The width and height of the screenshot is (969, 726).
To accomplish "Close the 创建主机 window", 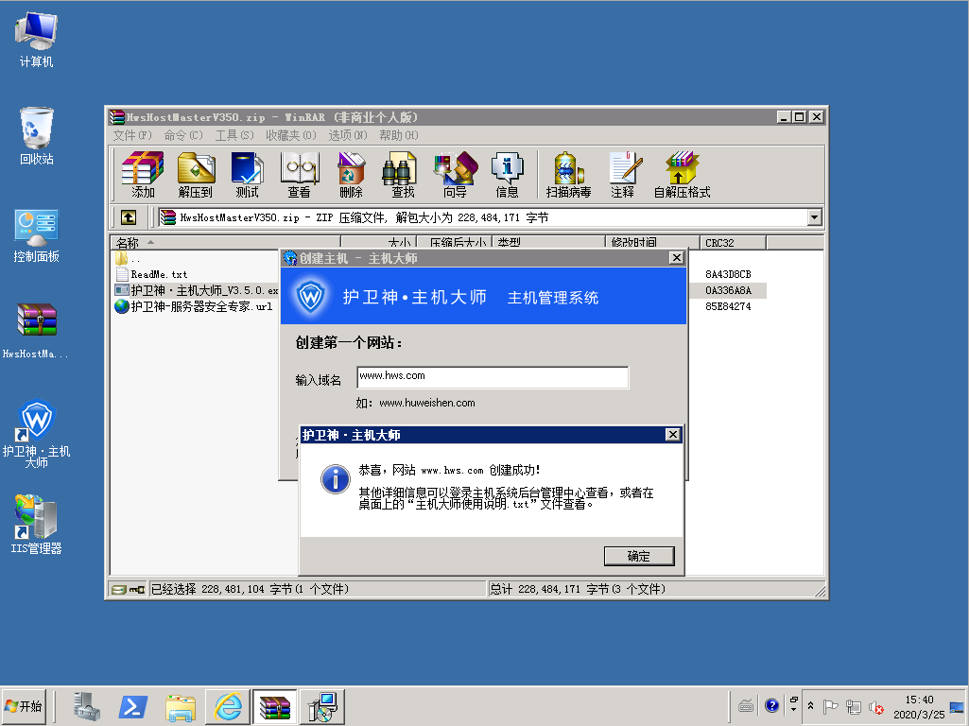I will (x=676, y=258).
